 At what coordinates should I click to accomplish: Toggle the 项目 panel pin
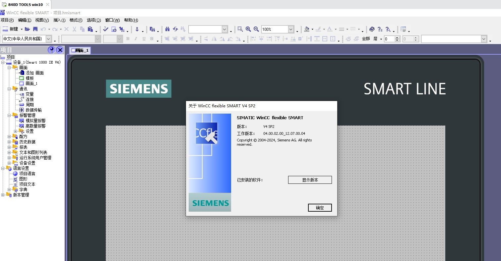(x=51, y=50)
